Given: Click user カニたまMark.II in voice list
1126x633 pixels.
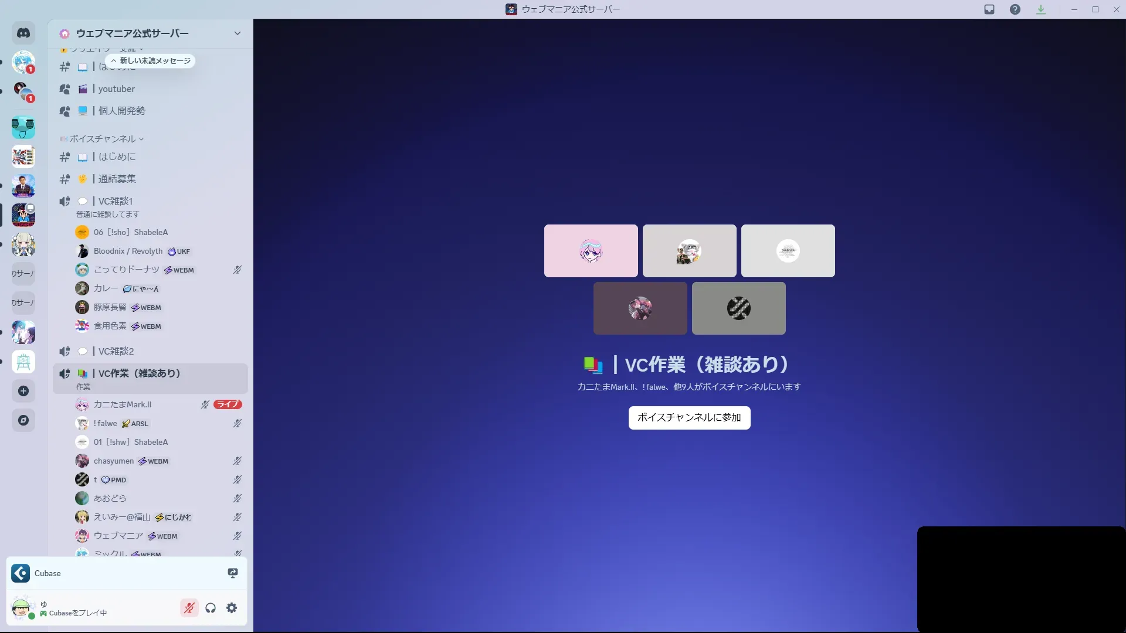Looking at the screenshot, I should click(x=122, y=404).
